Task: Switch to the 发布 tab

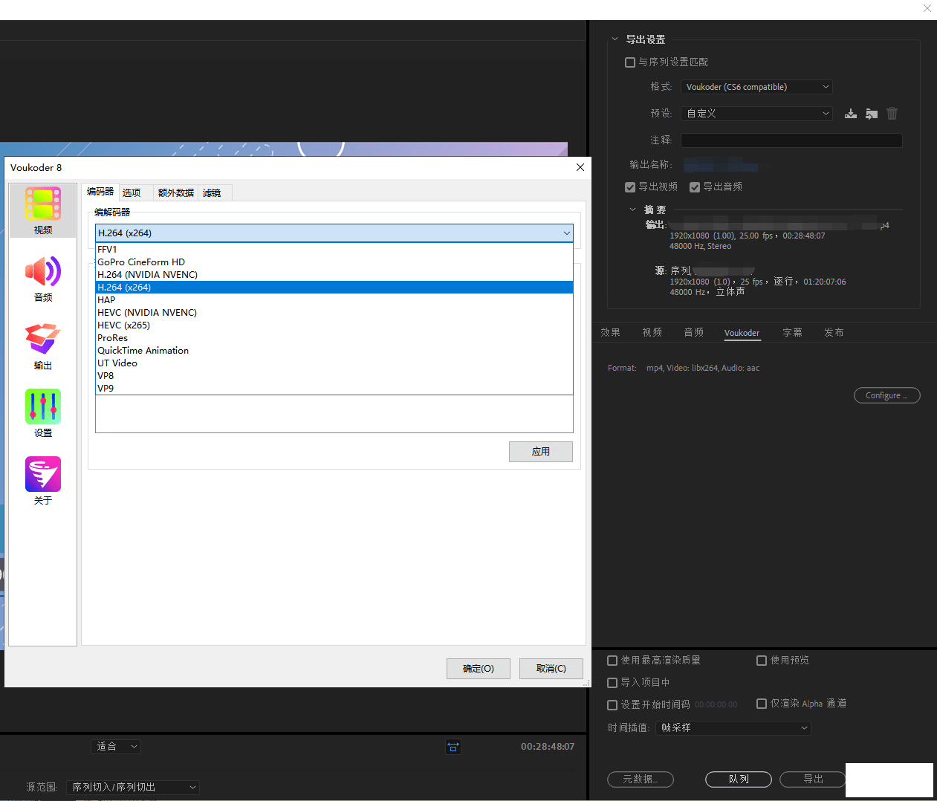Action: 834,333
